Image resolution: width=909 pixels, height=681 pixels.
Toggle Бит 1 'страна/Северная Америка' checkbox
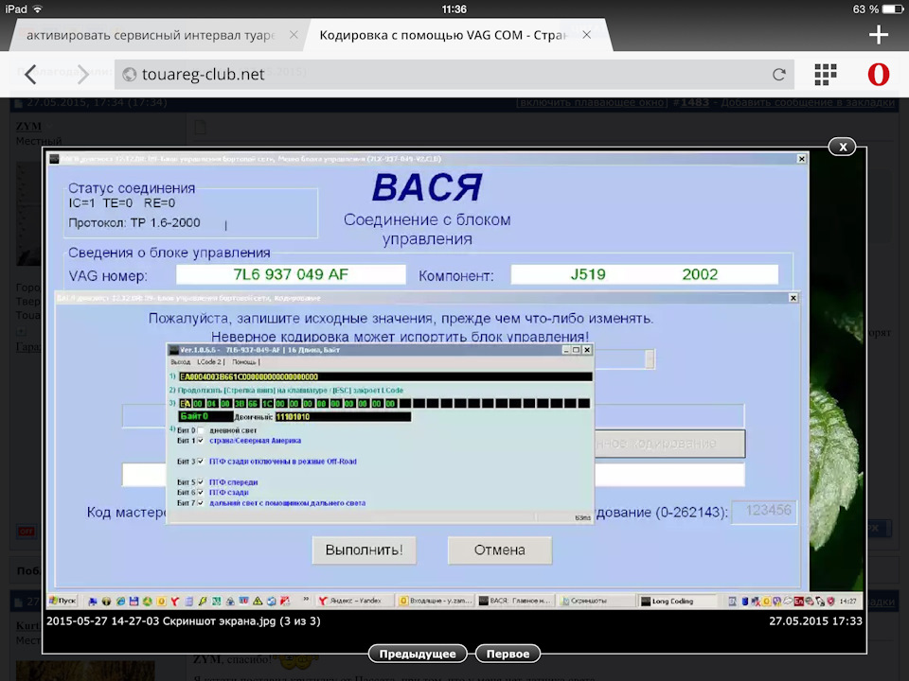[x=201, y=441]
